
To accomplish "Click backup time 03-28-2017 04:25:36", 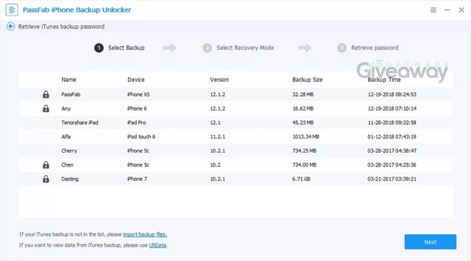I will (x=392, y=164).
